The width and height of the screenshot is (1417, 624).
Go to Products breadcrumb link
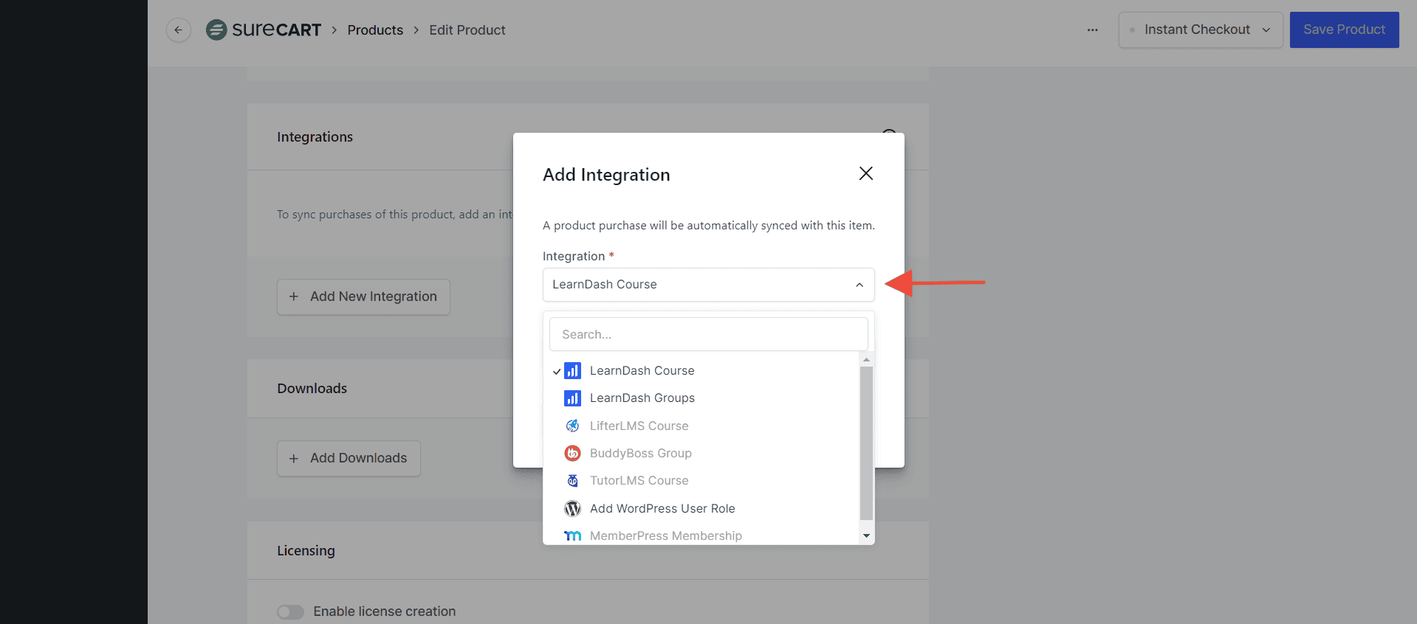point(375,30)
